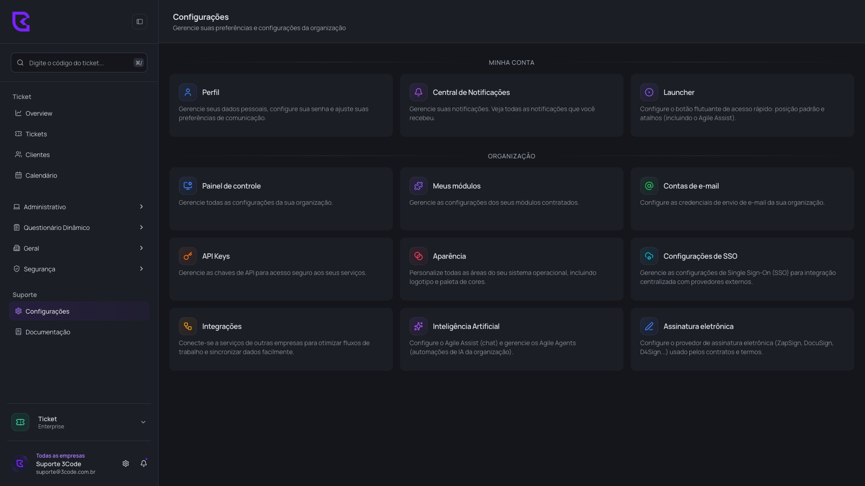This screenshot has height=486, width=865.
Task: Click the Meus módulos puzzle icon
Action: 419,186
